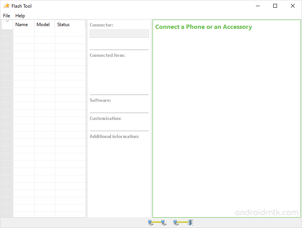This screenshot has height=228, width=302.
Task: Open the Help menu
Action: (x=20, y=16)
